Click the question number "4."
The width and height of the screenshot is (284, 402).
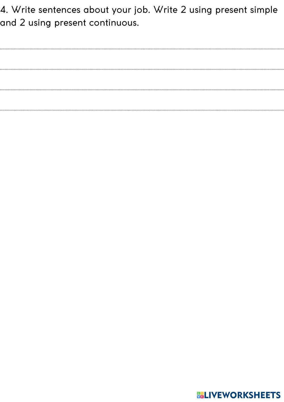click(4, 10)
